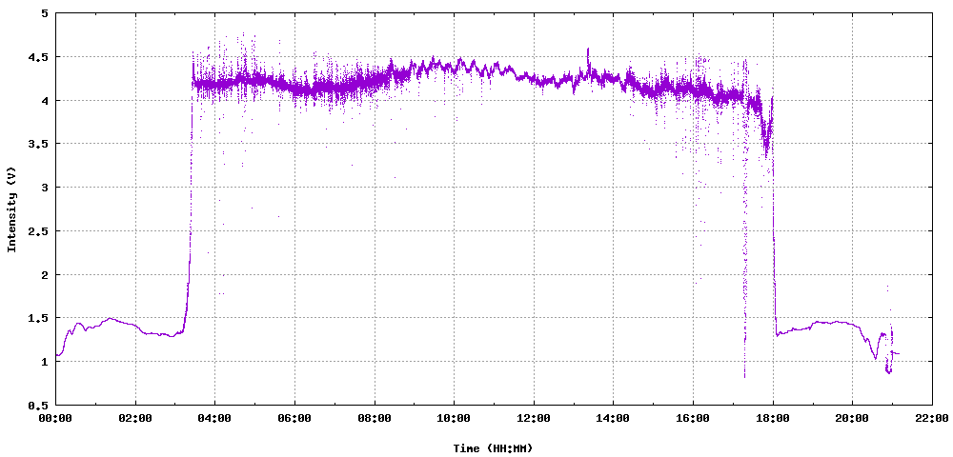Screen dimensions: 953x457
Task: Select the 18:00 x-axis tick label
Action: pos(773,418)
